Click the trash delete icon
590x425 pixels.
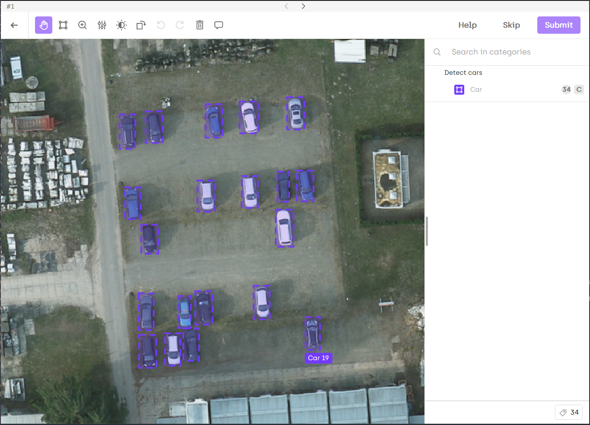coord(200,25)
